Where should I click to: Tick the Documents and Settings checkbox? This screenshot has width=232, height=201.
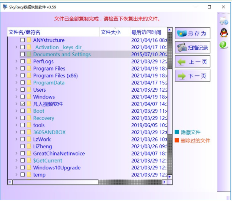click(22, 54)
